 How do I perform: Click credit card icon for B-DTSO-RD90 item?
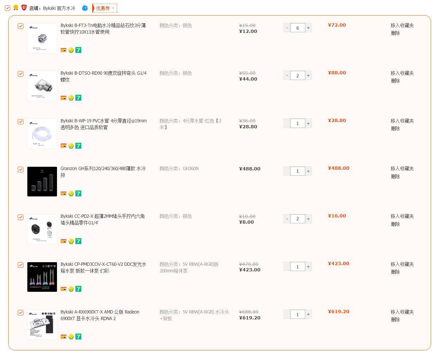point(64,98)
